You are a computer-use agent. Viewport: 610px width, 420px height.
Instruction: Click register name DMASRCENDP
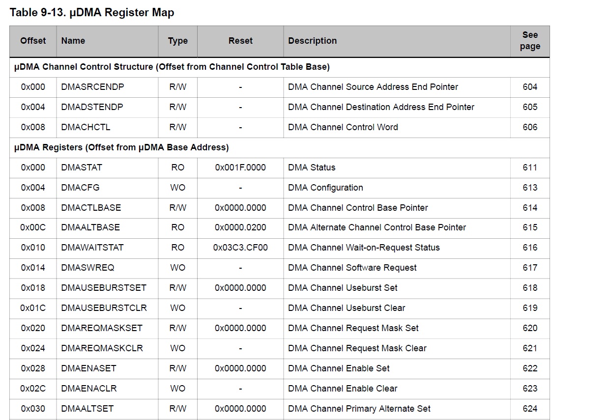[x=93, y=87]
